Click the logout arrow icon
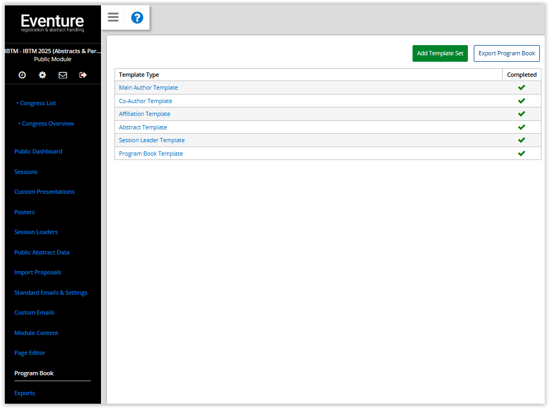This screenshot has width=549, height=408. 83,75
